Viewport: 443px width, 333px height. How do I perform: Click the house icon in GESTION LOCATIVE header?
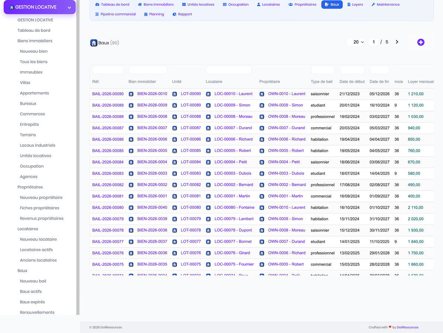(11, 7)
